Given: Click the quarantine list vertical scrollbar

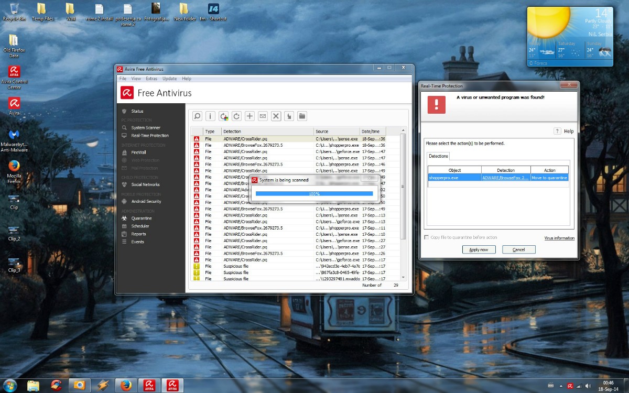Looking at the screenshot, I should pos(403,204).
